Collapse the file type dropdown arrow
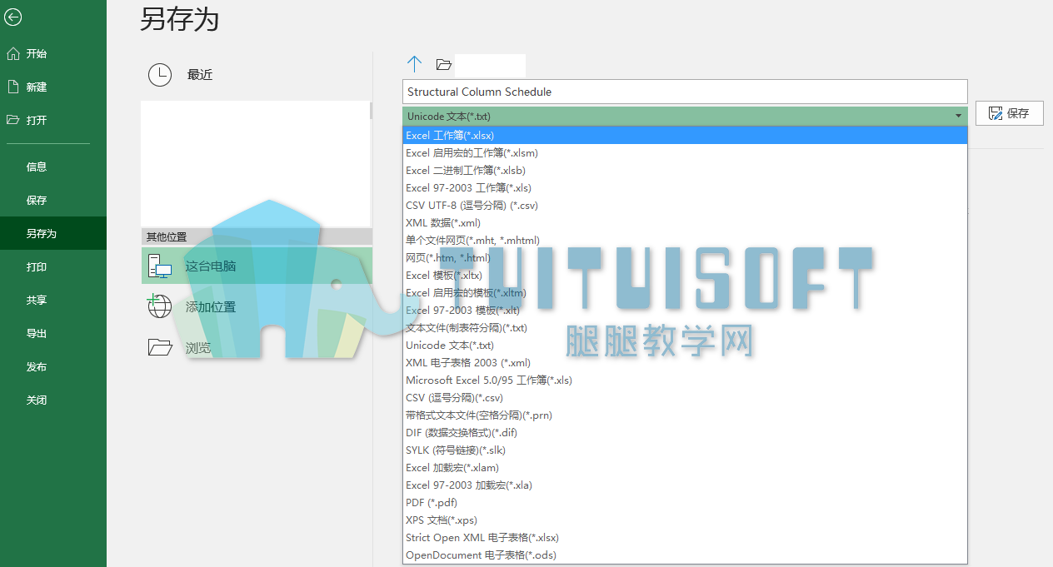 click(x=958, y=116)
